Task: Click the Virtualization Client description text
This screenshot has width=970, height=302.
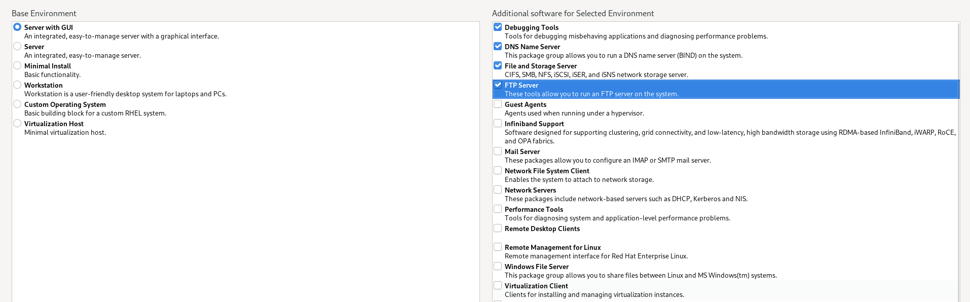Action: tap(594, 295)
